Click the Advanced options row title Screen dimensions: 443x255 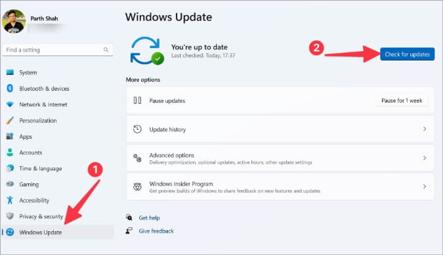(x=171, y=155)
